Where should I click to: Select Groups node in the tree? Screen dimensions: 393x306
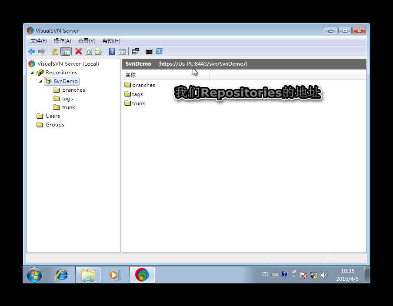[55, 125]
